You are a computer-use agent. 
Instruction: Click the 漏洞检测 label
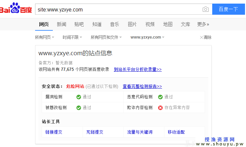[x=54, y=97]
